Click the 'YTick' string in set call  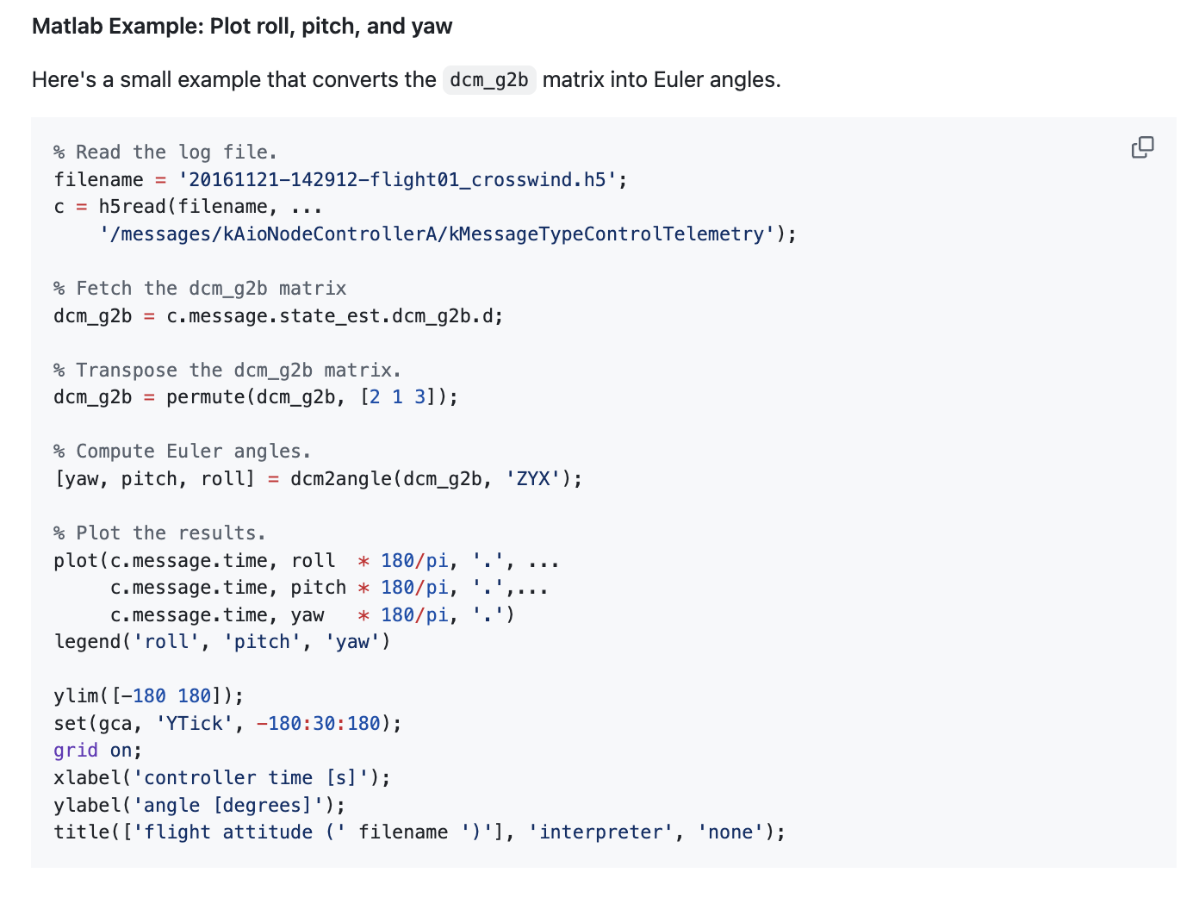tap(195, 724)
